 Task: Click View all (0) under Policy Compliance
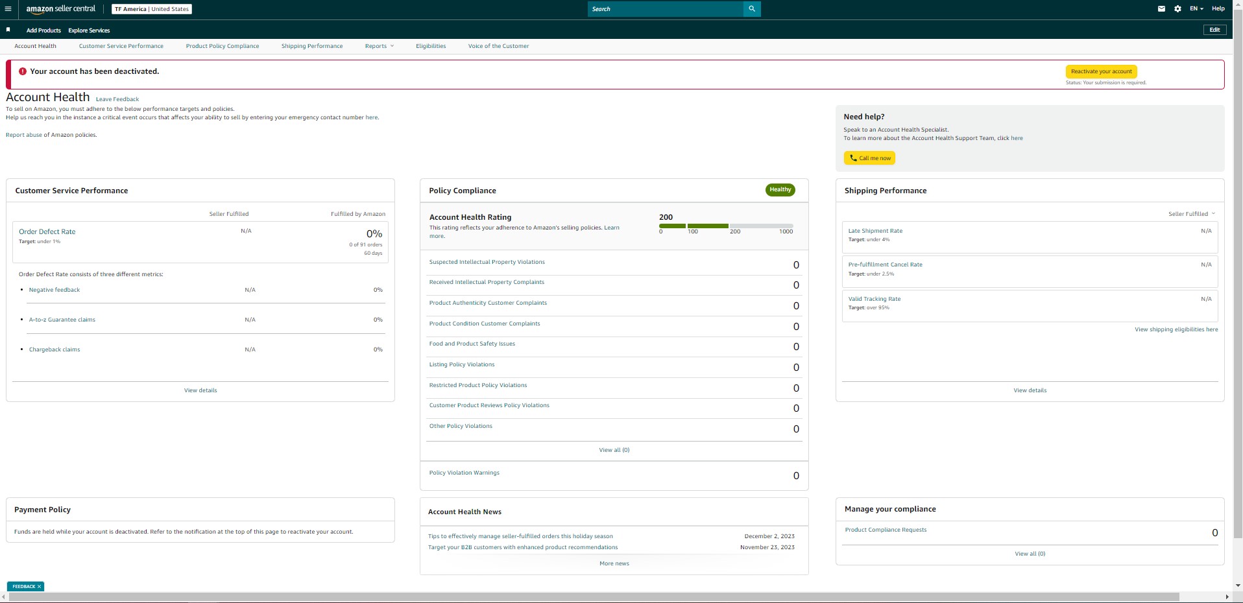[614, 450]
